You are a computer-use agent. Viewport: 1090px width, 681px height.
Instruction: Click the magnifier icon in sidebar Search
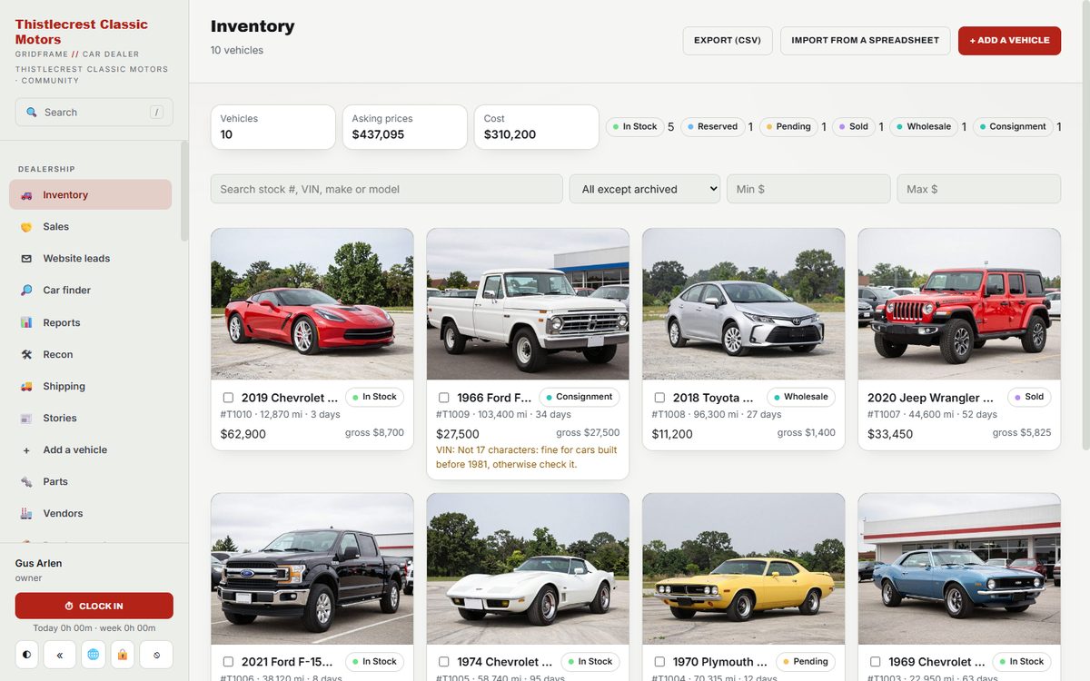coord(32,113)
